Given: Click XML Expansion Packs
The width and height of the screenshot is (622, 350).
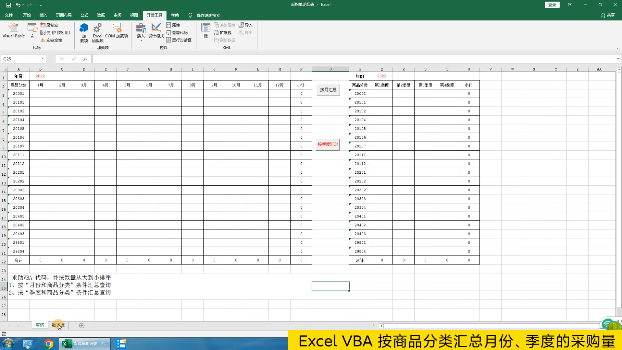Looking at the screenshot, I should tap(223, 32).
